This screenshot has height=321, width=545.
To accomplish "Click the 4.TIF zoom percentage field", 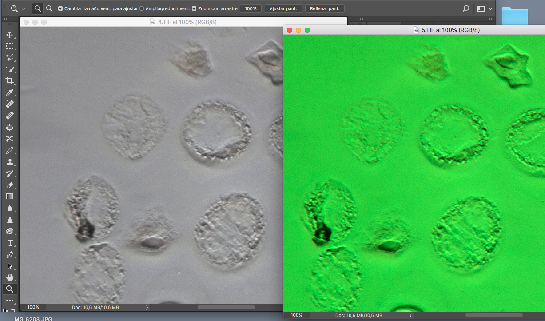I will pyautogui.click(x=33, y=307).
